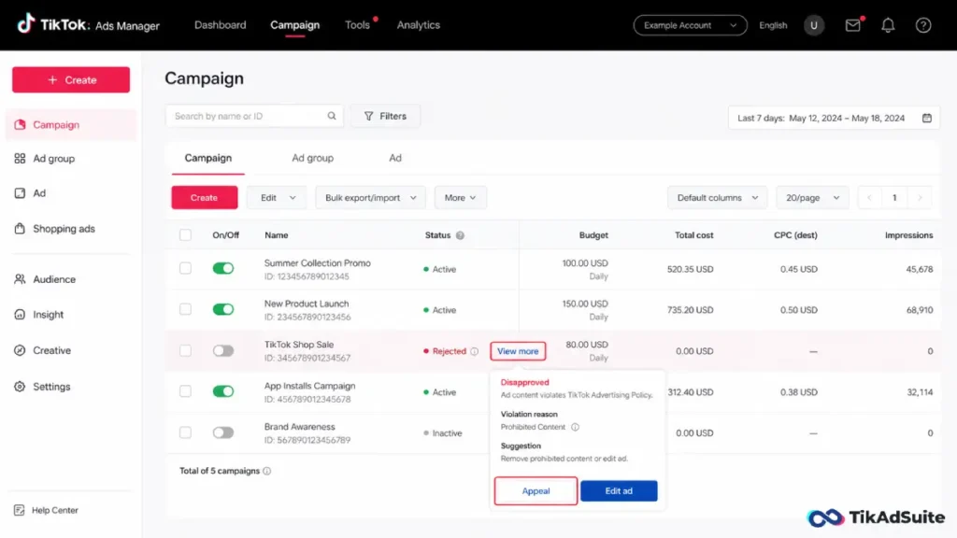957x538 pixels.
Task: Open Analytics in the top navigation
Action: 418,25
